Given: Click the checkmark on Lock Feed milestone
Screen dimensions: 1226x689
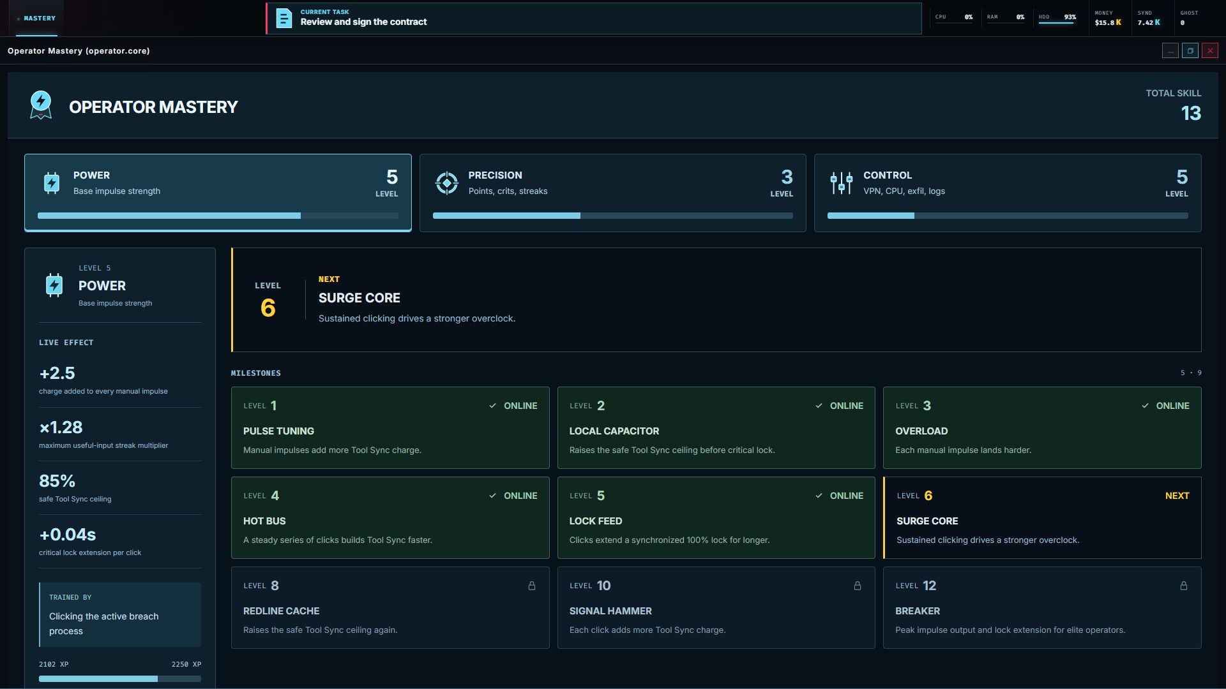Looking at the screenshot, I should [x=819, y=496].
